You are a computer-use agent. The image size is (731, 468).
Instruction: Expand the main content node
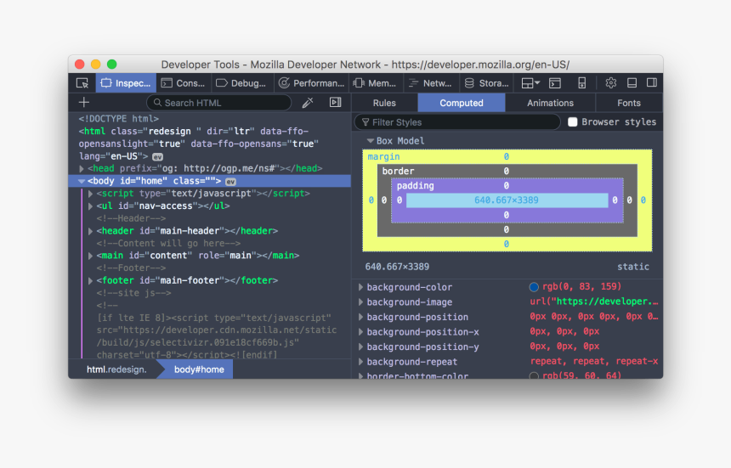point(90,256)
